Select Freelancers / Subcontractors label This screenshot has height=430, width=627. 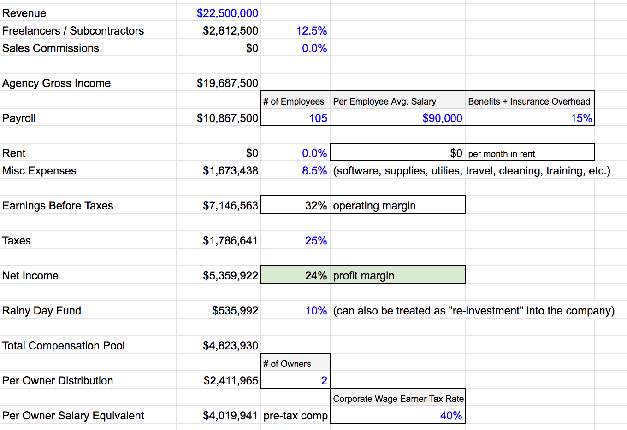[73, 31]
